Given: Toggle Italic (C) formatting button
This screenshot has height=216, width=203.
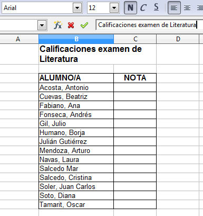Looking at the screenshot, I should click(143, 8).
